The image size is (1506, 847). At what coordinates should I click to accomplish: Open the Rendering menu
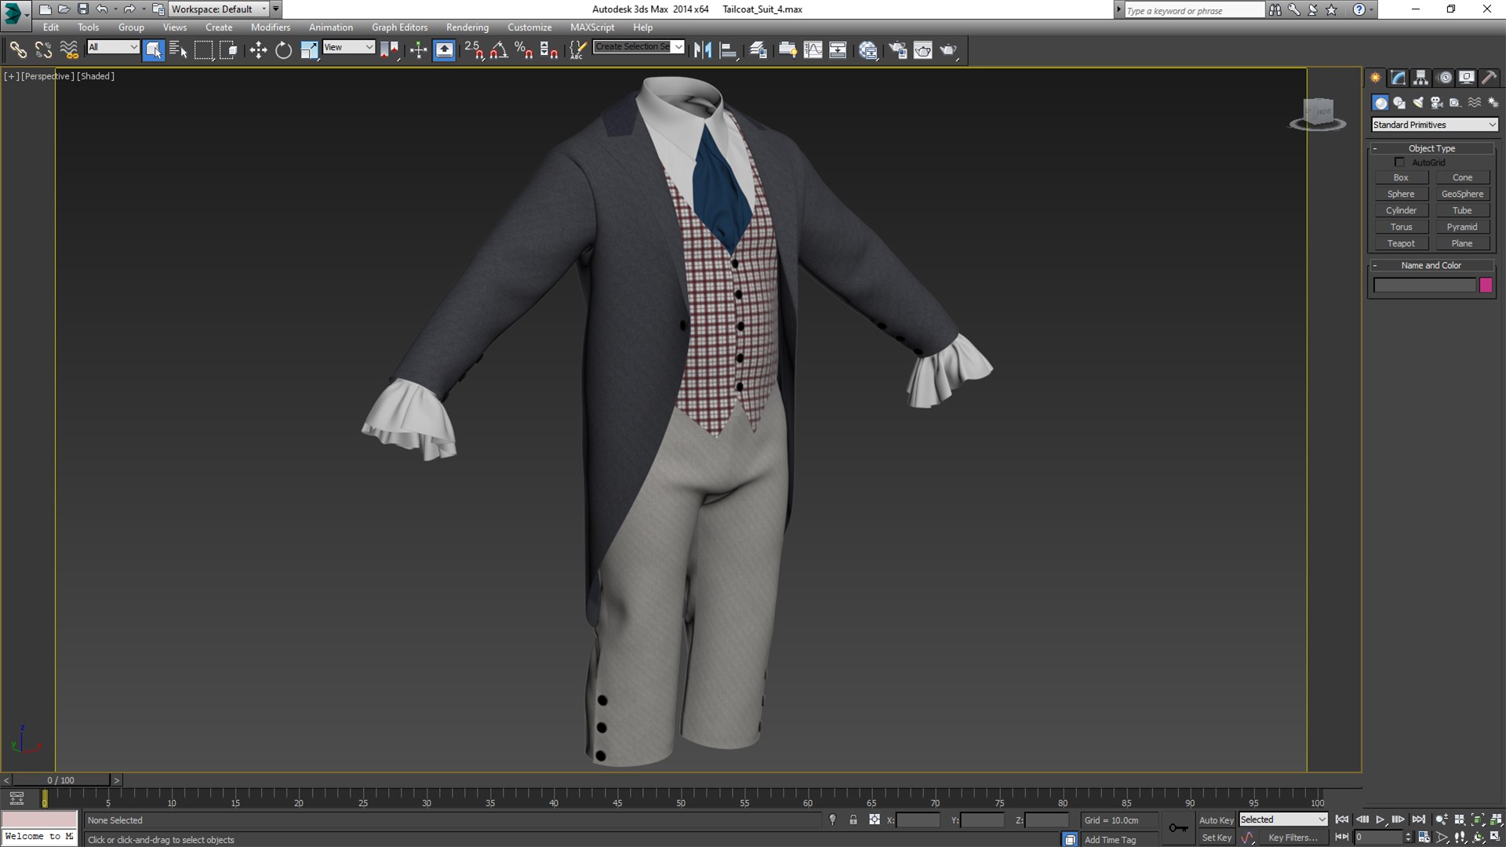coord(467,27)
